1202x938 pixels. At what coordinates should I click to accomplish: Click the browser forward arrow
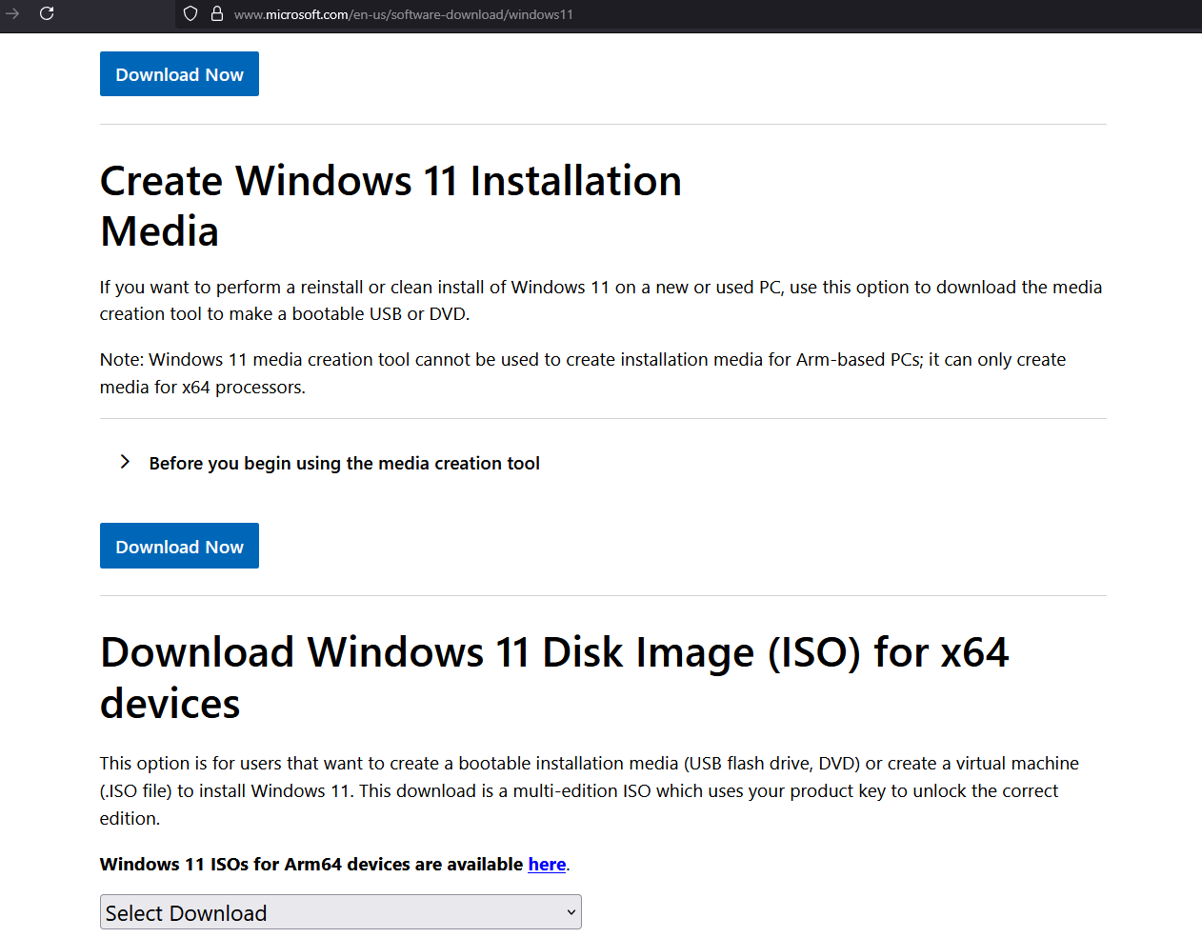12,13
